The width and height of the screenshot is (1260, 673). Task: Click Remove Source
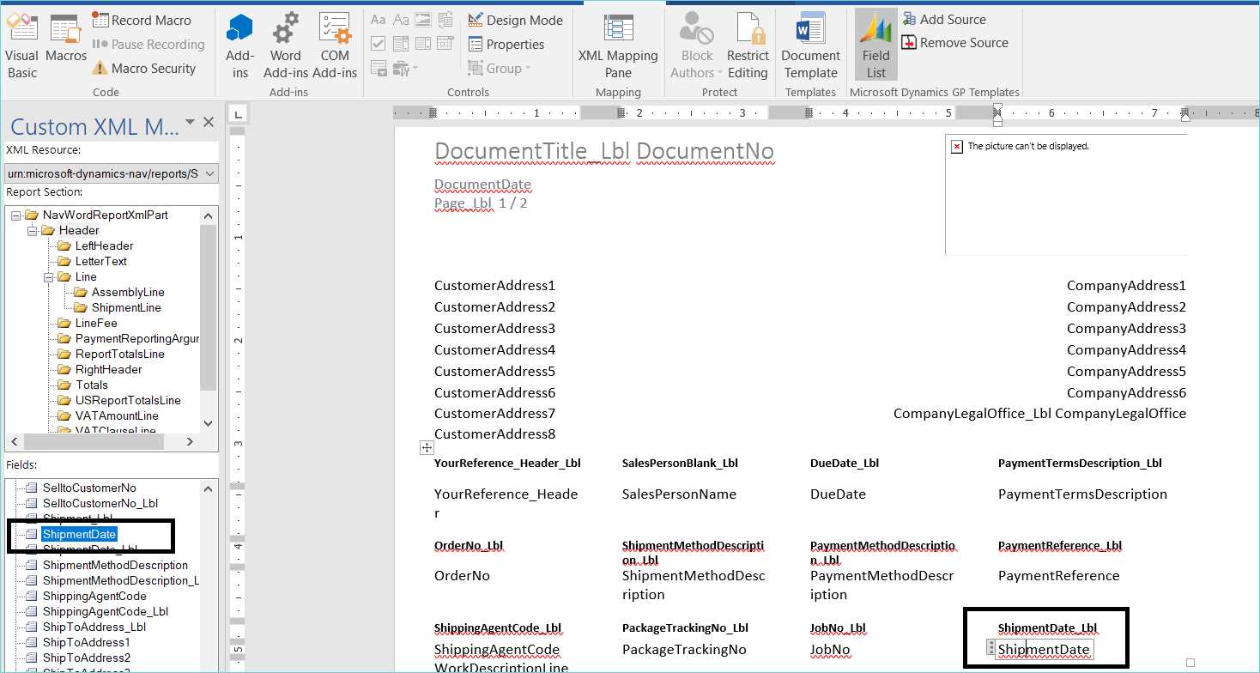[955, 42]
